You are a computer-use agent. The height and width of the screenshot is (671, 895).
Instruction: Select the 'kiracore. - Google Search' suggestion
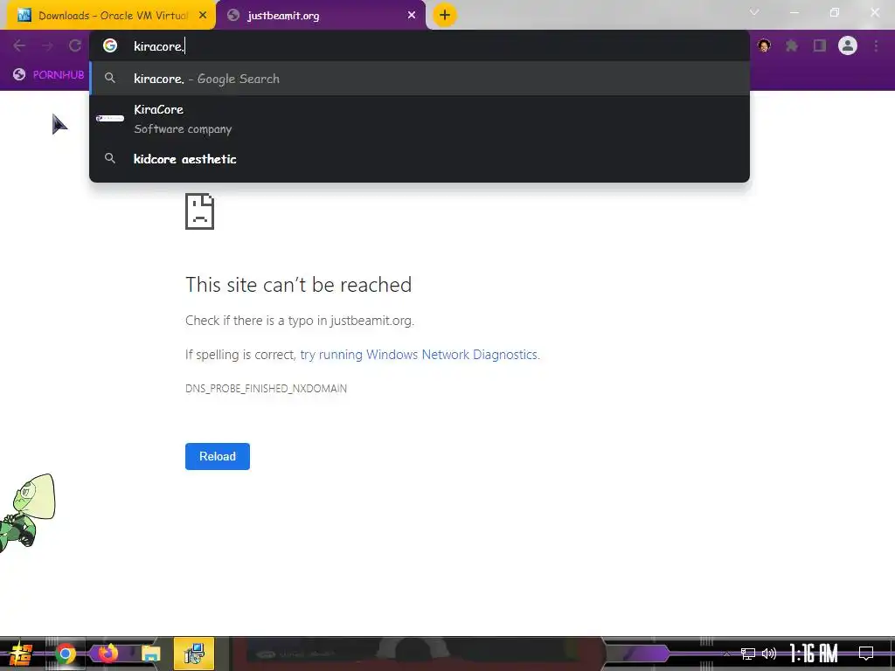pos(419,79)
